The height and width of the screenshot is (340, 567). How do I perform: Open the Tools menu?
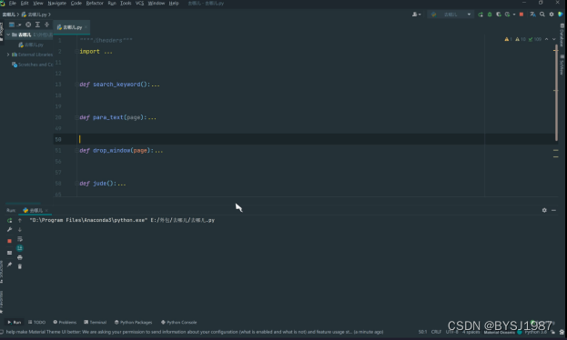(x=126, y=4)
